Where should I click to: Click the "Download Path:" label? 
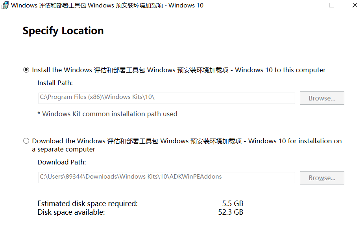pos(61,162)
